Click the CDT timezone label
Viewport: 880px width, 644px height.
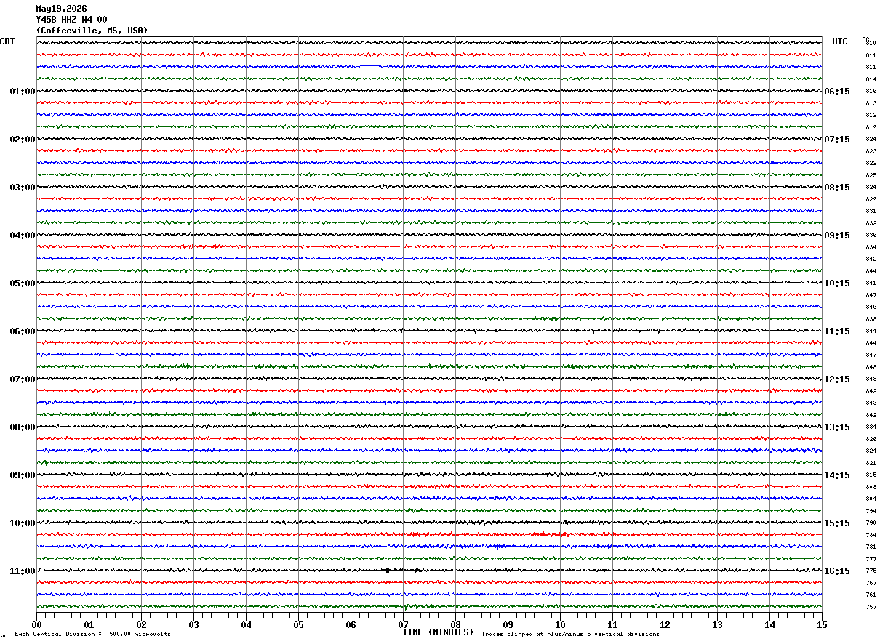7,41
